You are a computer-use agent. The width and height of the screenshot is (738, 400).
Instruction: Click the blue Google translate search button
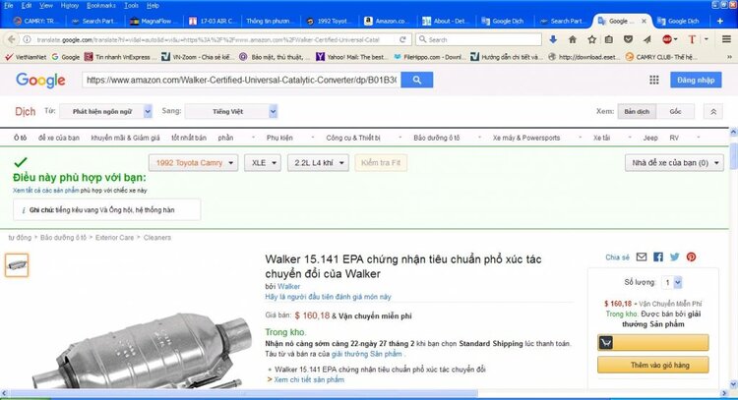click(x=416, y=80)
